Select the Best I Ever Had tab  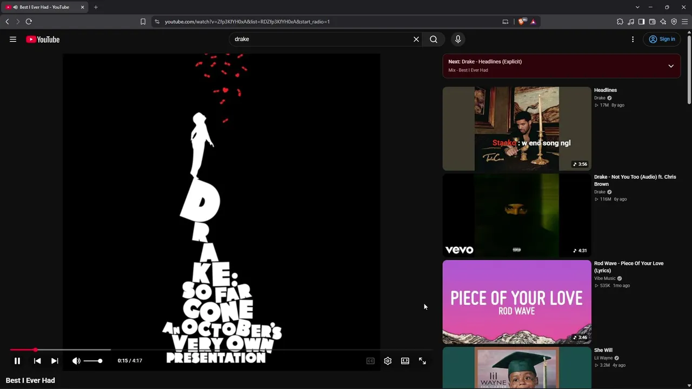[x=44, y=7]
